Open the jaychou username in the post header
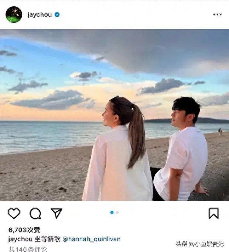 (40, 15)
